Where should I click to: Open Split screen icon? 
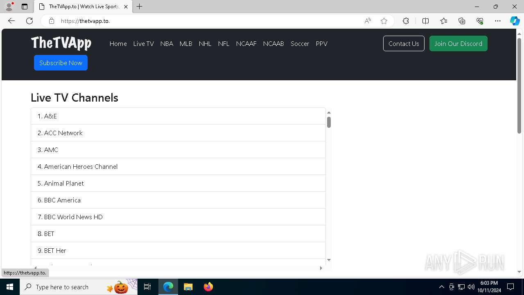pyautogui.click(x=425, y=21)
